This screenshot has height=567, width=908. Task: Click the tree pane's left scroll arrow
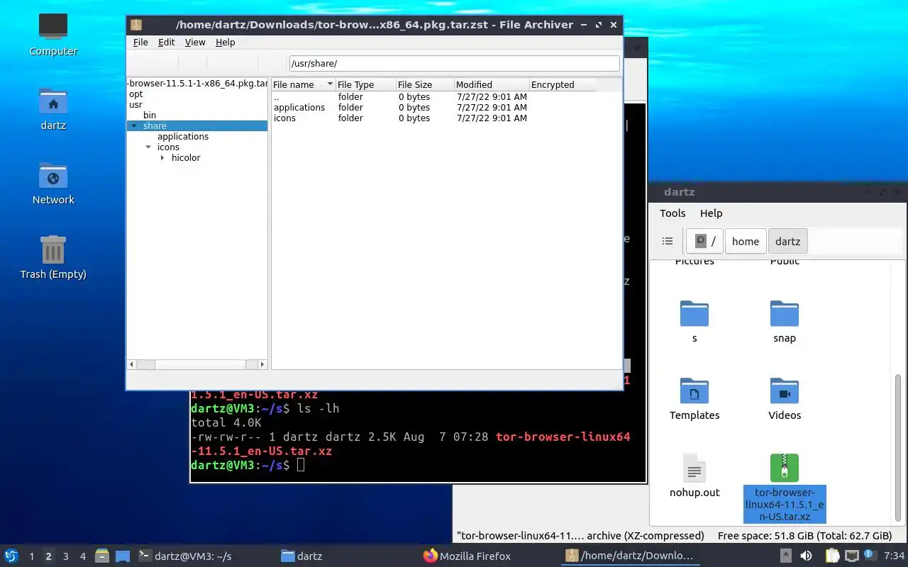tap(131, 364)
